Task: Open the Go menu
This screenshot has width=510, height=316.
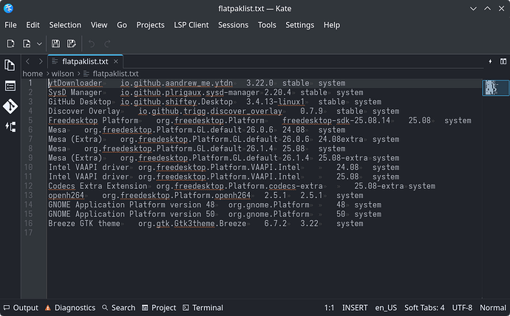Action: (122, 25)
